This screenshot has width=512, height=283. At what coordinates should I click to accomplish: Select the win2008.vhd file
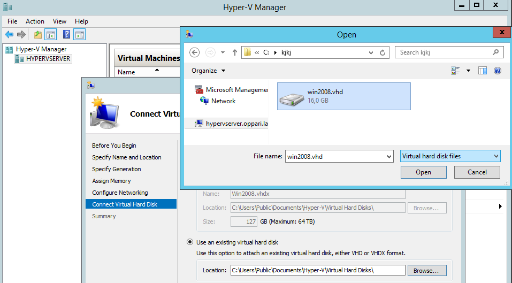[344, 96]
